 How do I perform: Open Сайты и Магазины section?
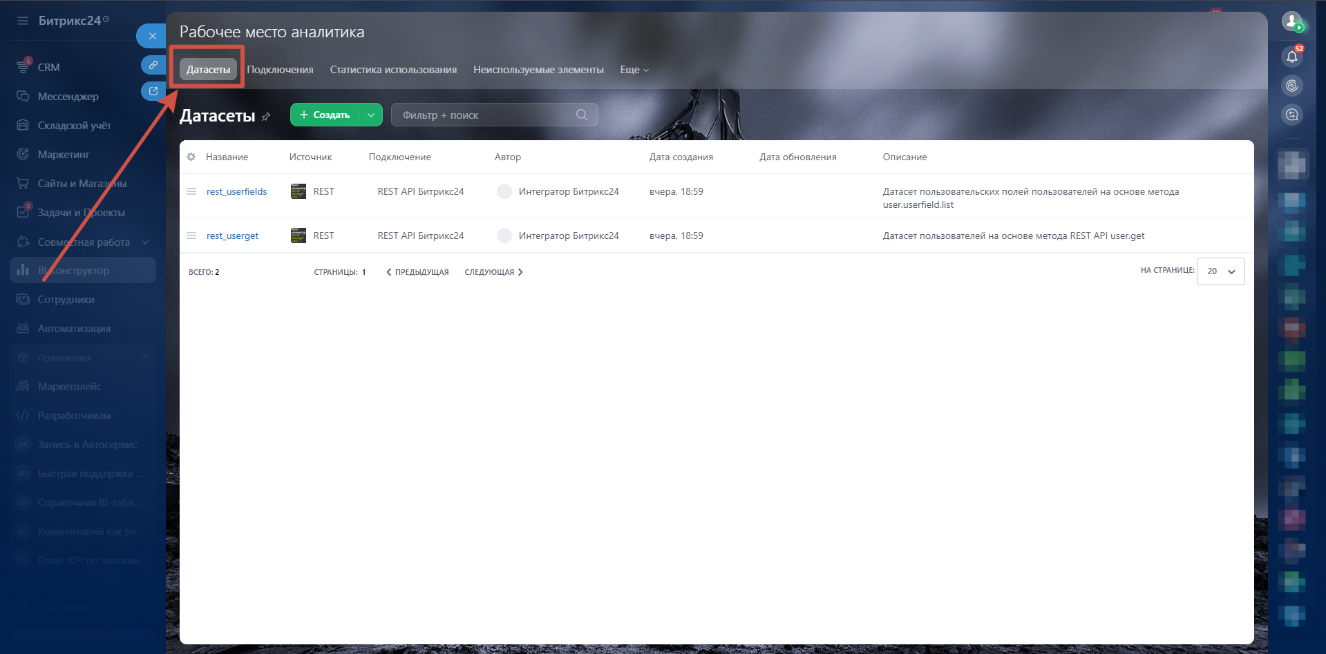[x=82, y=183]
